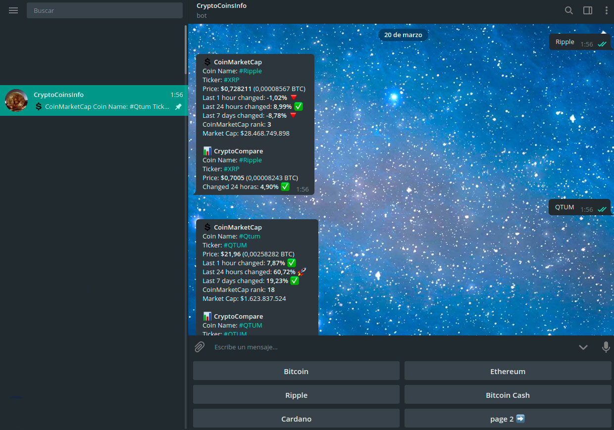Screen dimensions: 614x430
Task: Toggle the right side info panel
Action: tap(588, 10)
